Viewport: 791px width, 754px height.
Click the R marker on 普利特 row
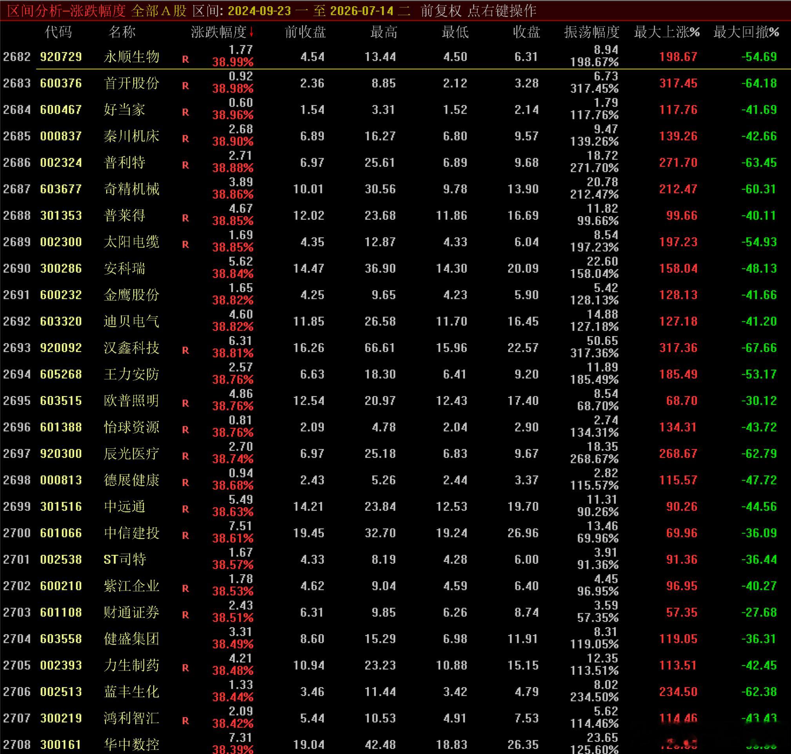click(185, 165)
